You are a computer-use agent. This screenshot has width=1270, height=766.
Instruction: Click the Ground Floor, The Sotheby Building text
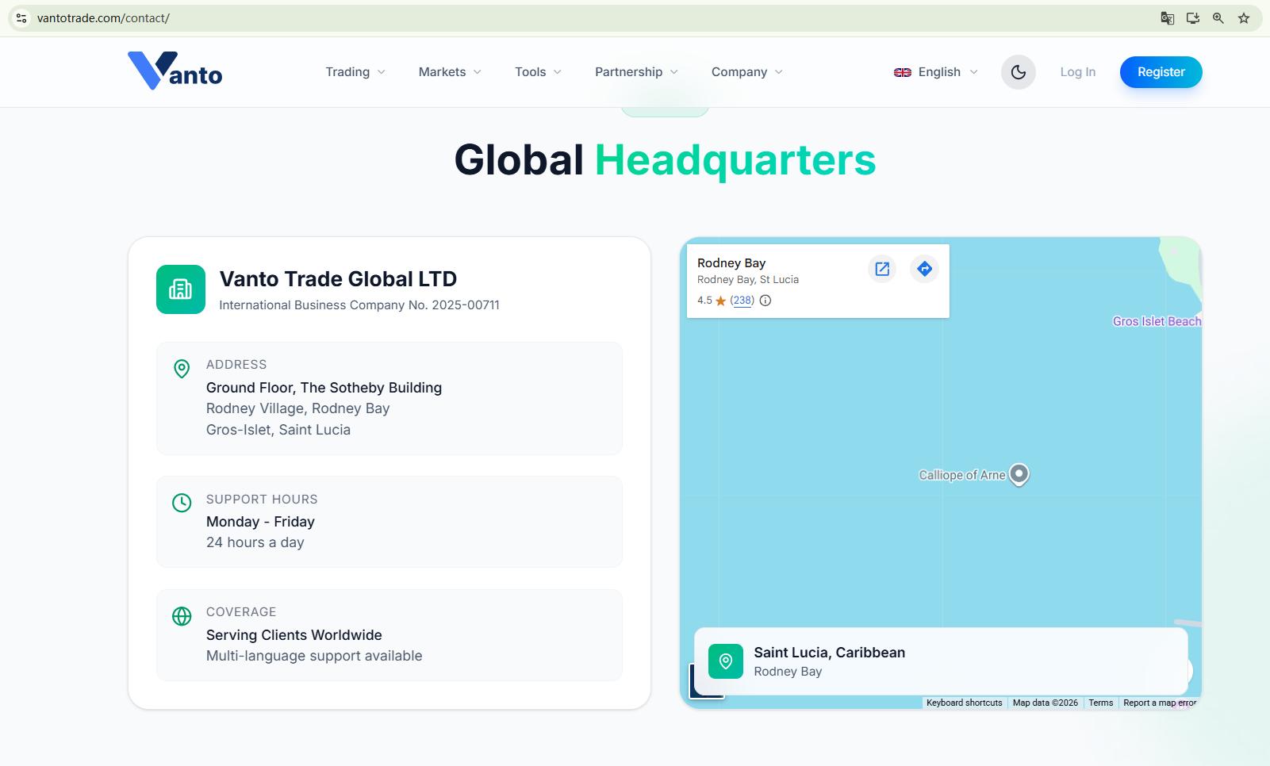click(324, 388)
